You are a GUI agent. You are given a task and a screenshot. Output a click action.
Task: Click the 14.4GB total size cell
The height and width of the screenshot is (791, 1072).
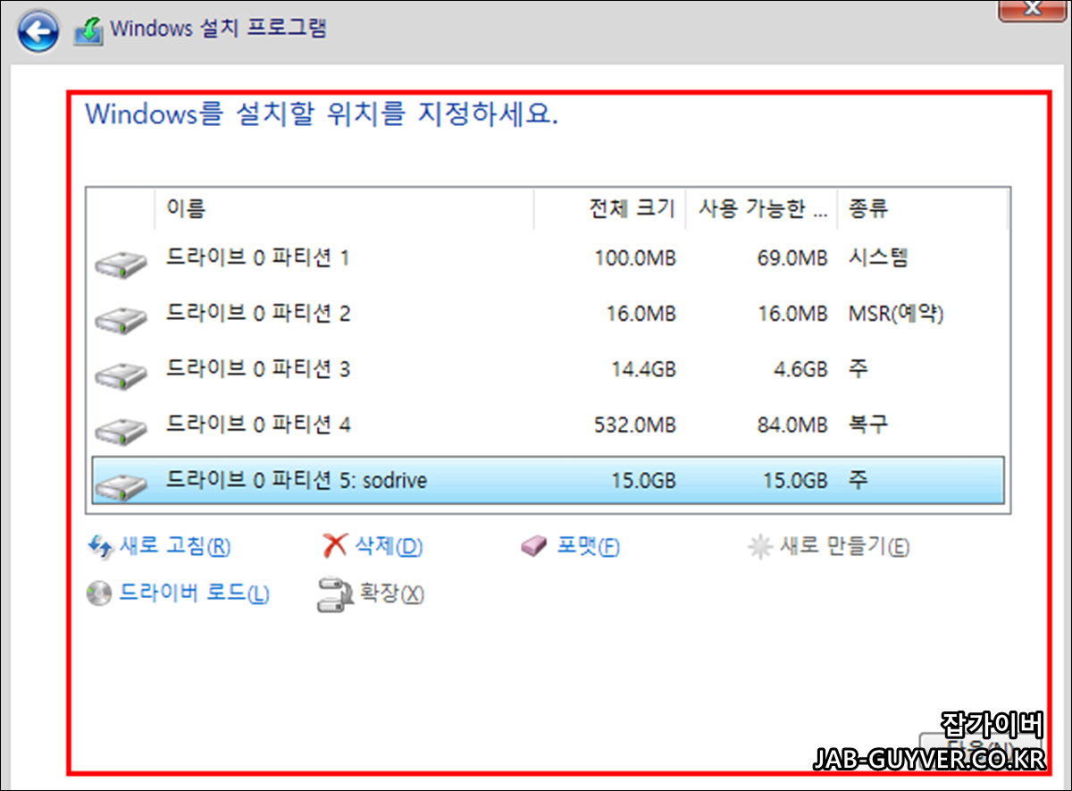[x=642, y=369]
